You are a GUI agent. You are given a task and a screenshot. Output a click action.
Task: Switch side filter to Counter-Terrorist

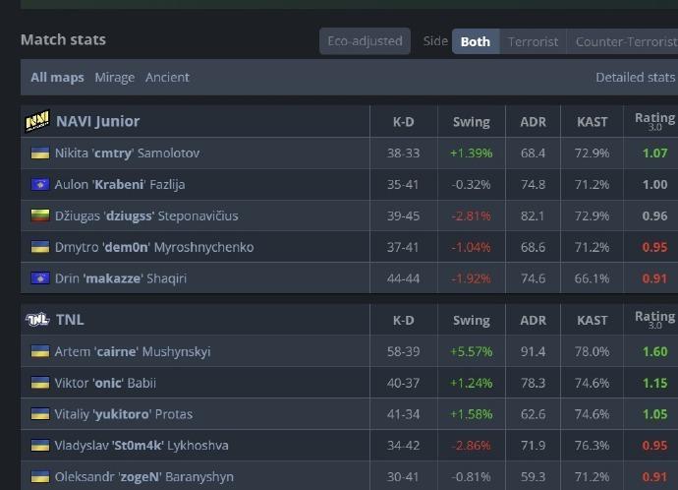tap(625, 41)
